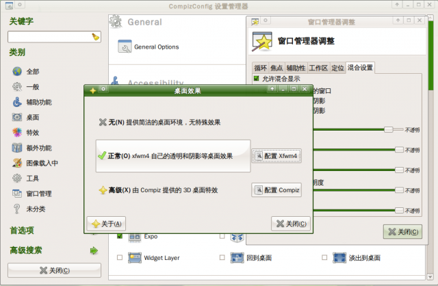
Task: Enable the 回到桌面 checkbox
Action: (x=222, y=257)
